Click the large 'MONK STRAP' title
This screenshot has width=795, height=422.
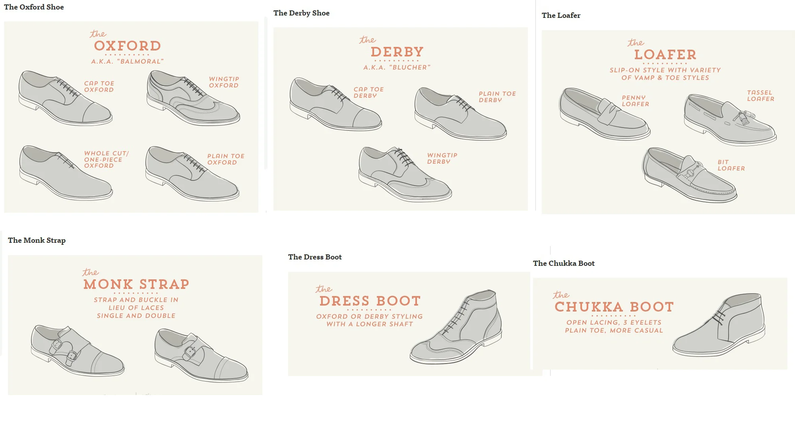click(136, 284)
